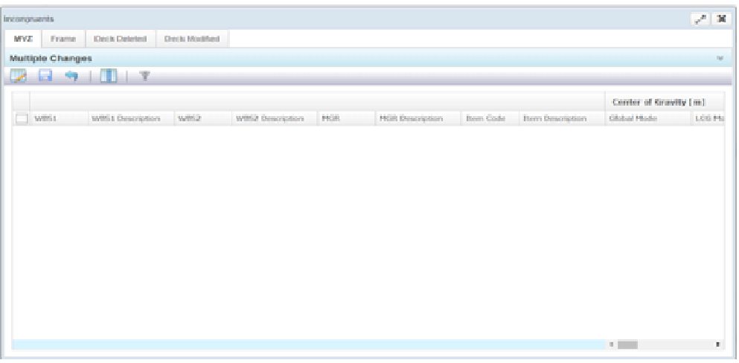The width and height of the screenshot is (739, 363).
Task: Select the first tab of the panel
Action: pos(23,39)
